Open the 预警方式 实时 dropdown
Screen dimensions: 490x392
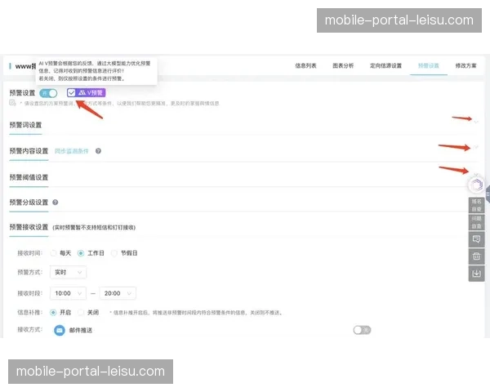click(68, 272)
